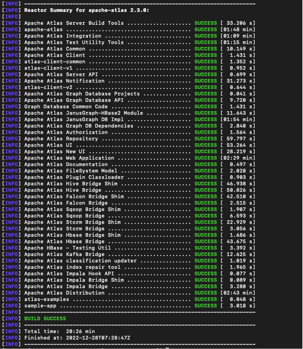Select the 'sample-app' module text
Image resolution: width=303 pixels, height=349 pixels.
tap(40, 306)
